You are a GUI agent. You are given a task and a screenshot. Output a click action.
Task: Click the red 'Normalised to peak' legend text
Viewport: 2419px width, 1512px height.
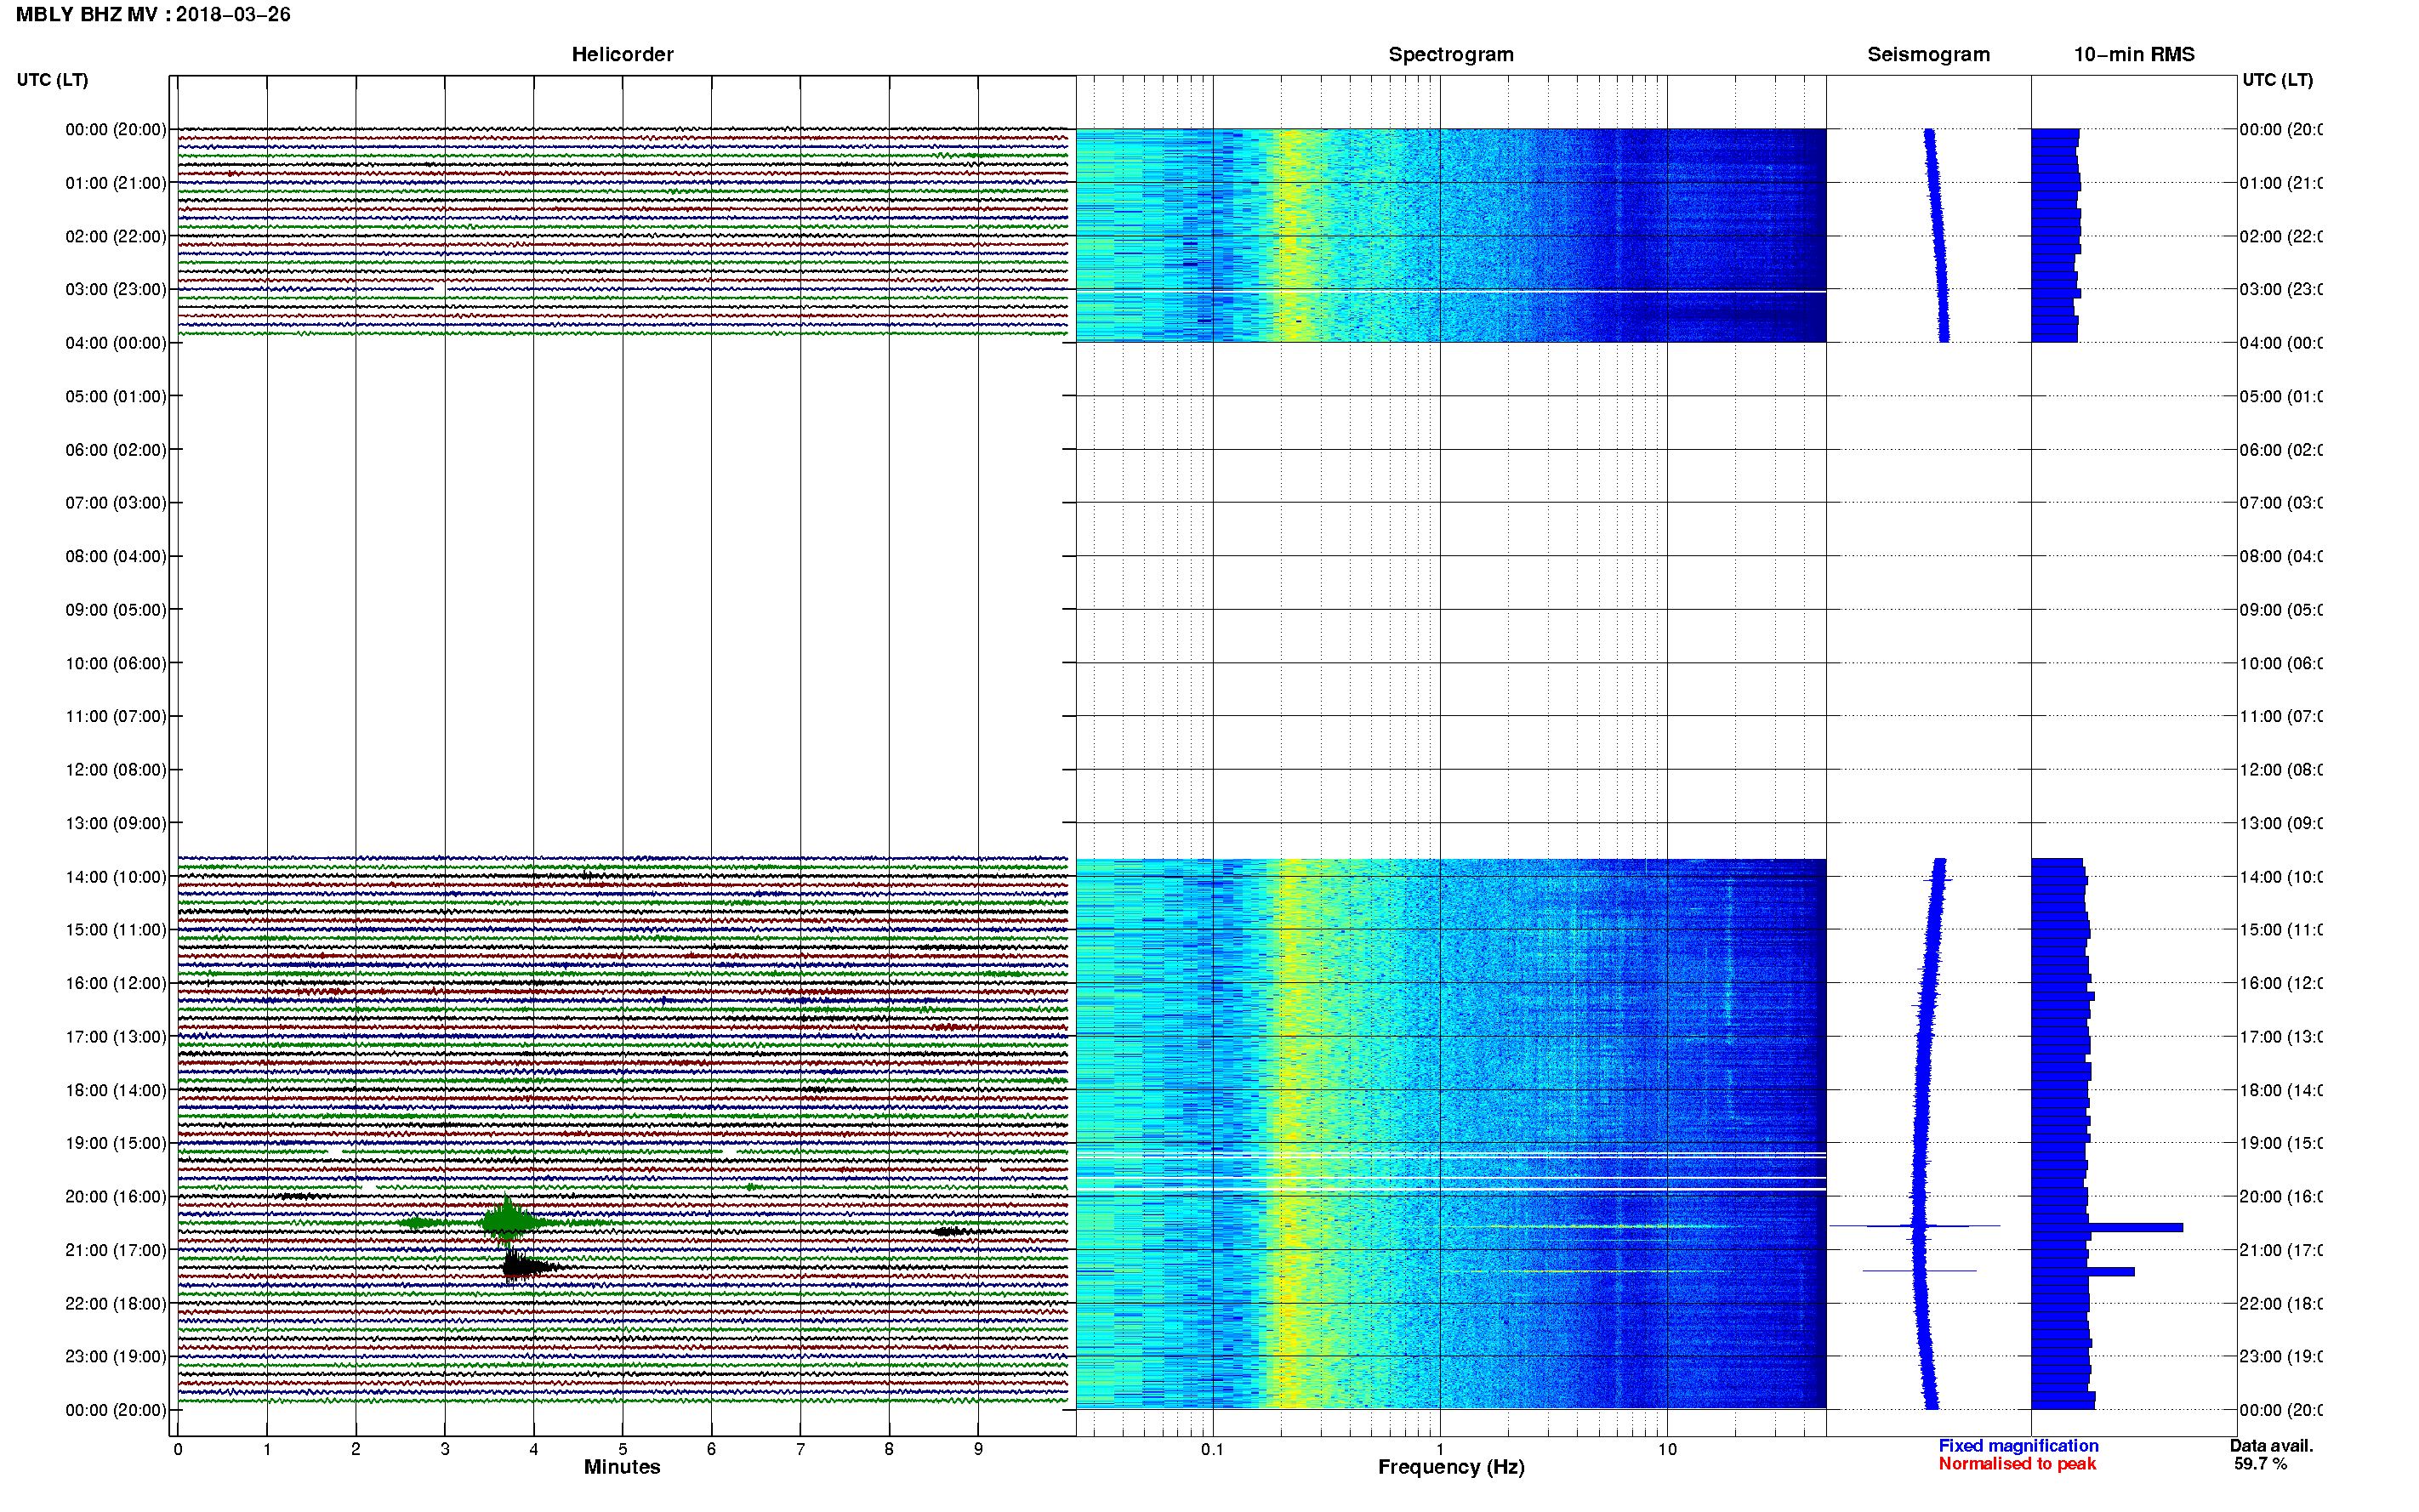pyautogui.click(x=2017, y=1464)
